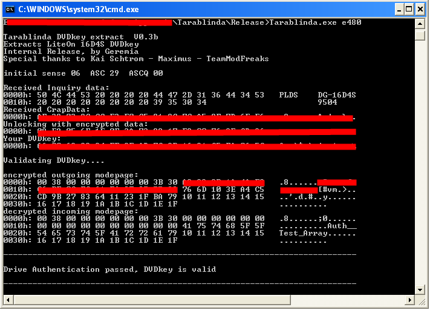Click the 'Validating DVDkey....' line
The height and width of the screenshot is (310, 430).
tap(54, 160)
